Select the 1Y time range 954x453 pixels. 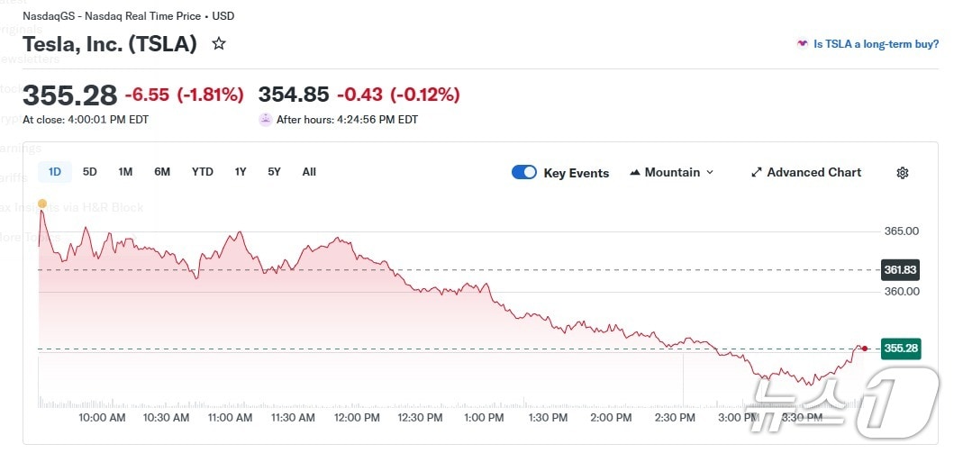click(x=241, y=171)
